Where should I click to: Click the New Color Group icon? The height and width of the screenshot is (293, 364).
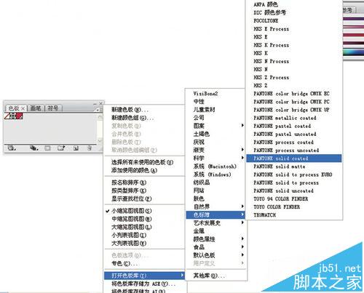[x=61, y=148]
